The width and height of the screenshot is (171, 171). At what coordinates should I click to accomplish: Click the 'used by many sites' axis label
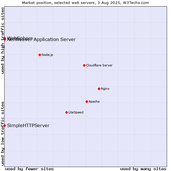[143, 169]
